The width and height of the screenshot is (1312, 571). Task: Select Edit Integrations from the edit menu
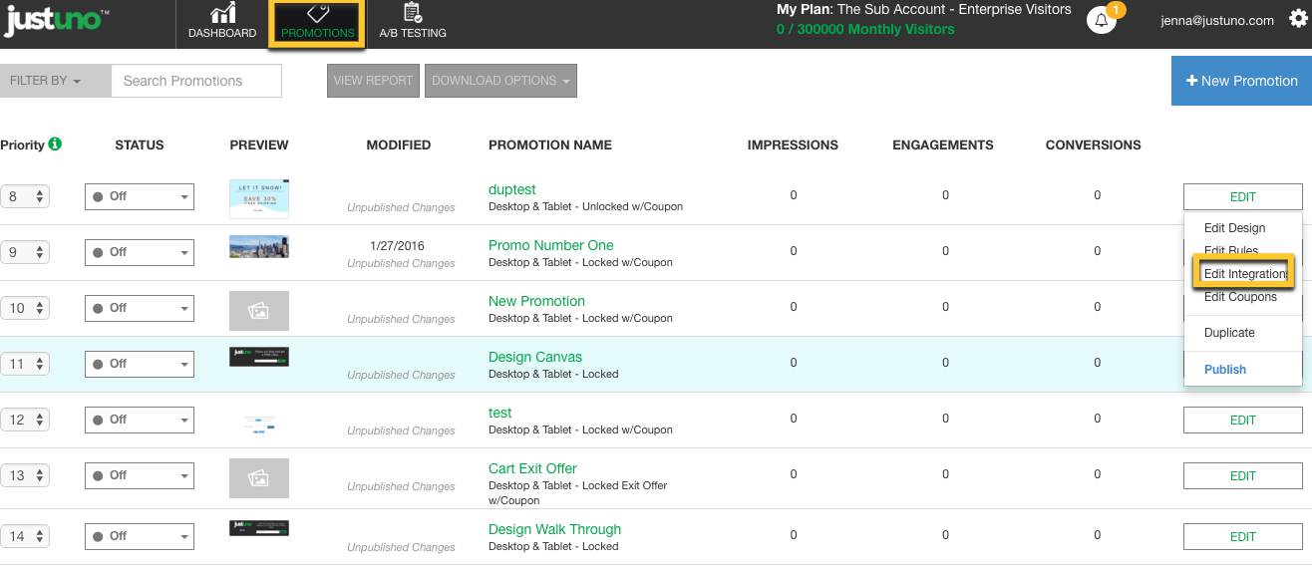point(1244,274)
